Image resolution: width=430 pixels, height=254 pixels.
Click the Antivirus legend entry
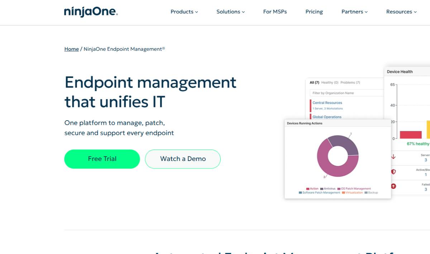tap(328, 189)
